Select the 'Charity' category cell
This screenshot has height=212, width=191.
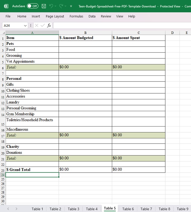tap(32, 147)
